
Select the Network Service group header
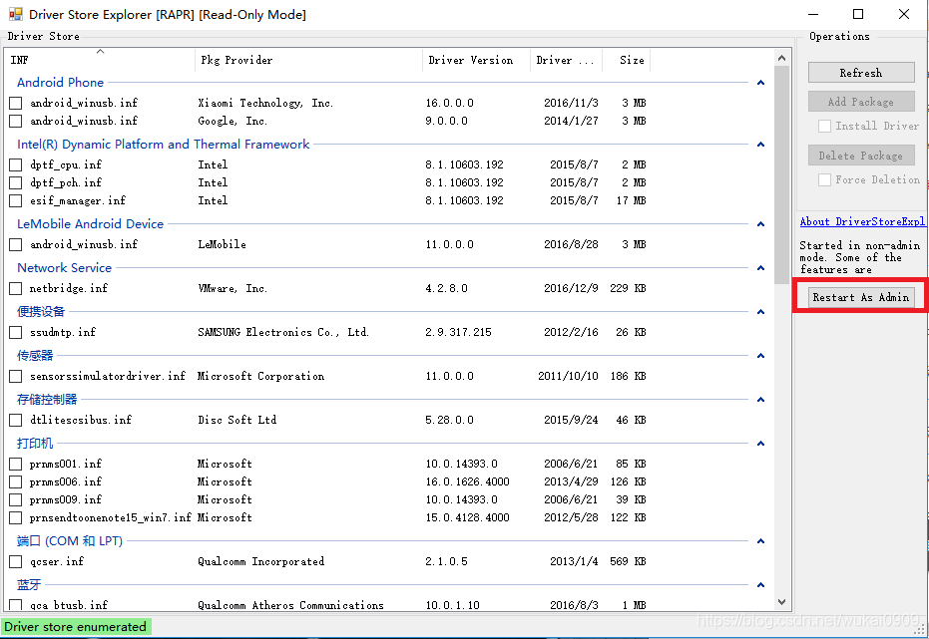pyautogui.click(x=64, y=268)
